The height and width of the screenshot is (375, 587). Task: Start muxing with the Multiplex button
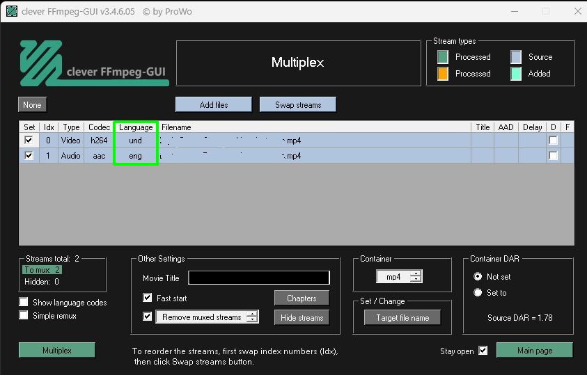[57, 351]
